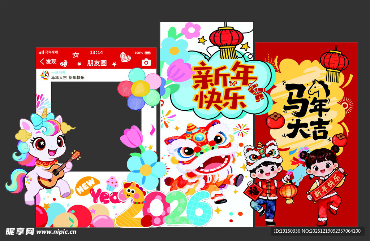Click the orange NEW badge above Year
This screenshot has width=370, height=241.
(x=87, y=186)
